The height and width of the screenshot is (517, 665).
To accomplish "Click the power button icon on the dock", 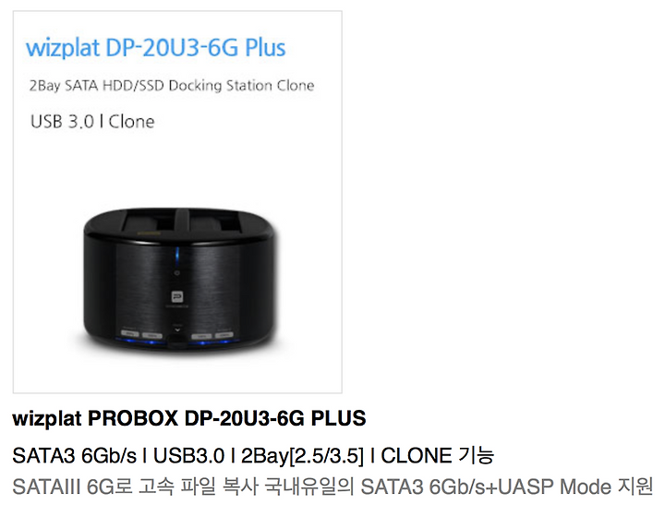I will point(176,273).
